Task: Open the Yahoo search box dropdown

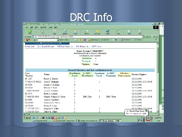Action: click(58, 40)
